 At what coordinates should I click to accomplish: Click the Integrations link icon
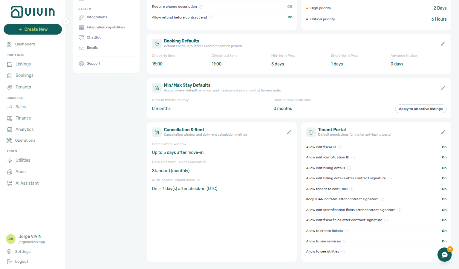point(81,17)
